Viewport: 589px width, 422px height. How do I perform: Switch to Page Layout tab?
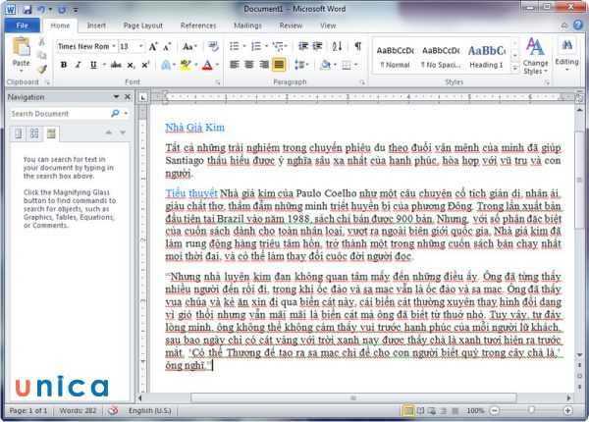pyautogui.click(x=142, y=26)
